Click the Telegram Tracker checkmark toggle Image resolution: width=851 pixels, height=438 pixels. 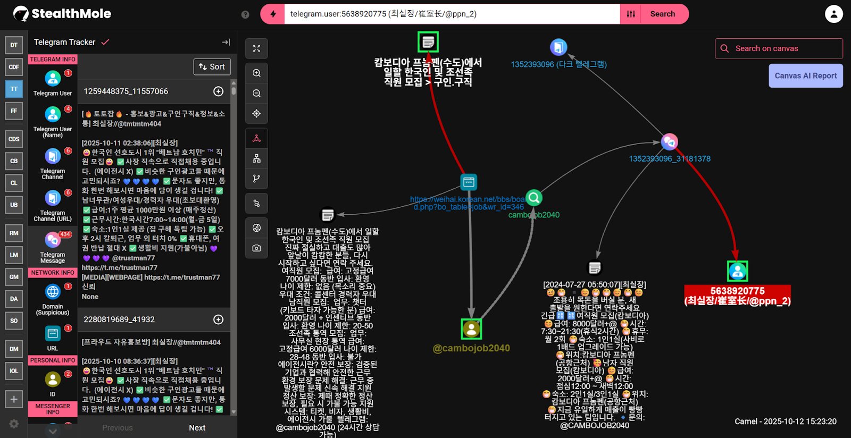(105, 42)
